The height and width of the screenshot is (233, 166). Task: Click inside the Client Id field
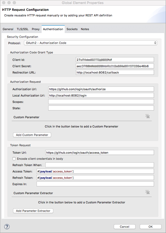coord(115,60)
